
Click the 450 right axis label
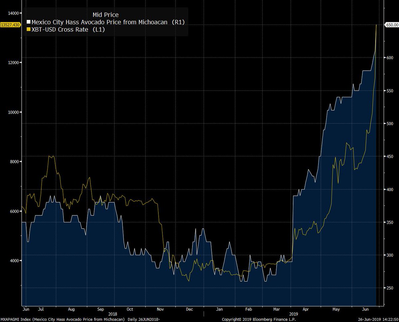pos(390,156)
